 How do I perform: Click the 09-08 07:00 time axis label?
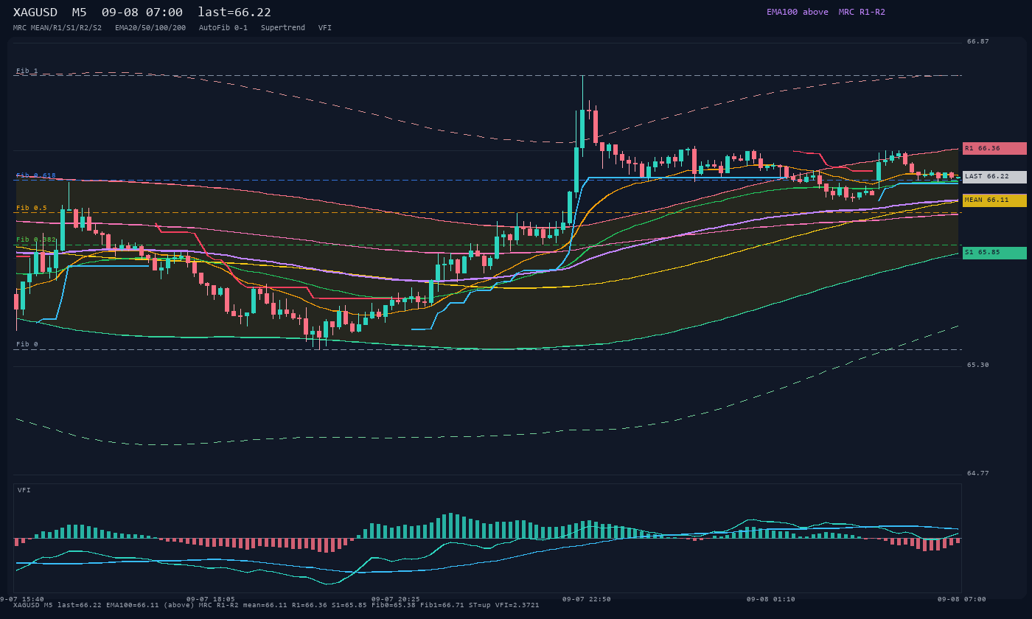[962, 599]
